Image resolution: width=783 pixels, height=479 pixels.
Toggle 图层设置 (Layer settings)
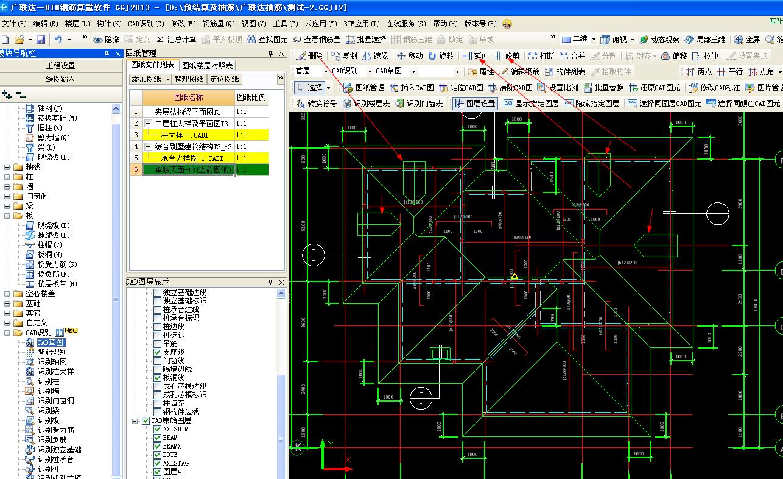(x=475, y=103)
